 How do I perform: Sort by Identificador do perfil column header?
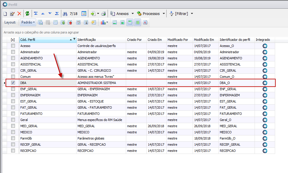[237, 40]
